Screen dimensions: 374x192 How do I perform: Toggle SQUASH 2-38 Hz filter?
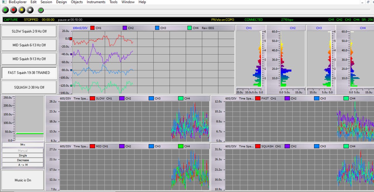[x=29, y=87]
